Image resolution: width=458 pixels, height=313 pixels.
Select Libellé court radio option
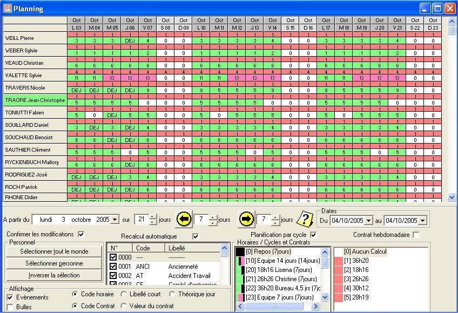123,294
